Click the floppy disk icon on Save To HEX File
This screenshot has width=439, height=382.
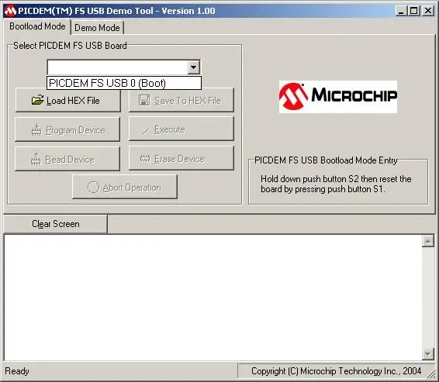click(x=144, y=100)
